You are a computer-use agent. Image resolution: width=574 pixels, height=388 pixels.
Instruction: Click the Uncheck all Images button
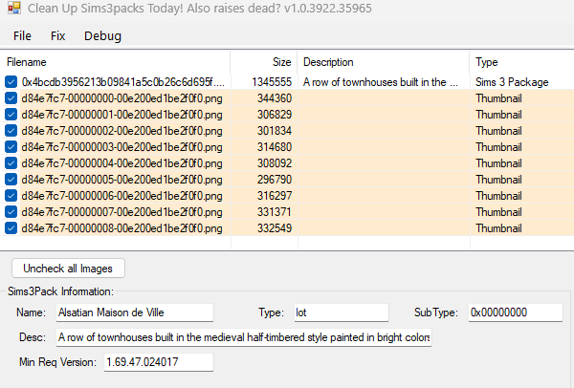[x=68, y=269]
